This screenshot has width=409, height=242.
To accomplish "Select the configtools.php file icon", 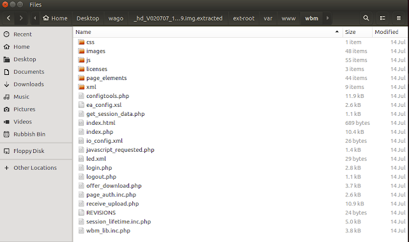I will (x=81, y=96).
